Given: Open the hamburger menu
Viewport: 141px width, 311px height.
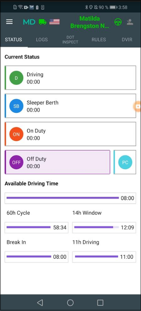Looking at the screenshot, I should click(9, 22).
